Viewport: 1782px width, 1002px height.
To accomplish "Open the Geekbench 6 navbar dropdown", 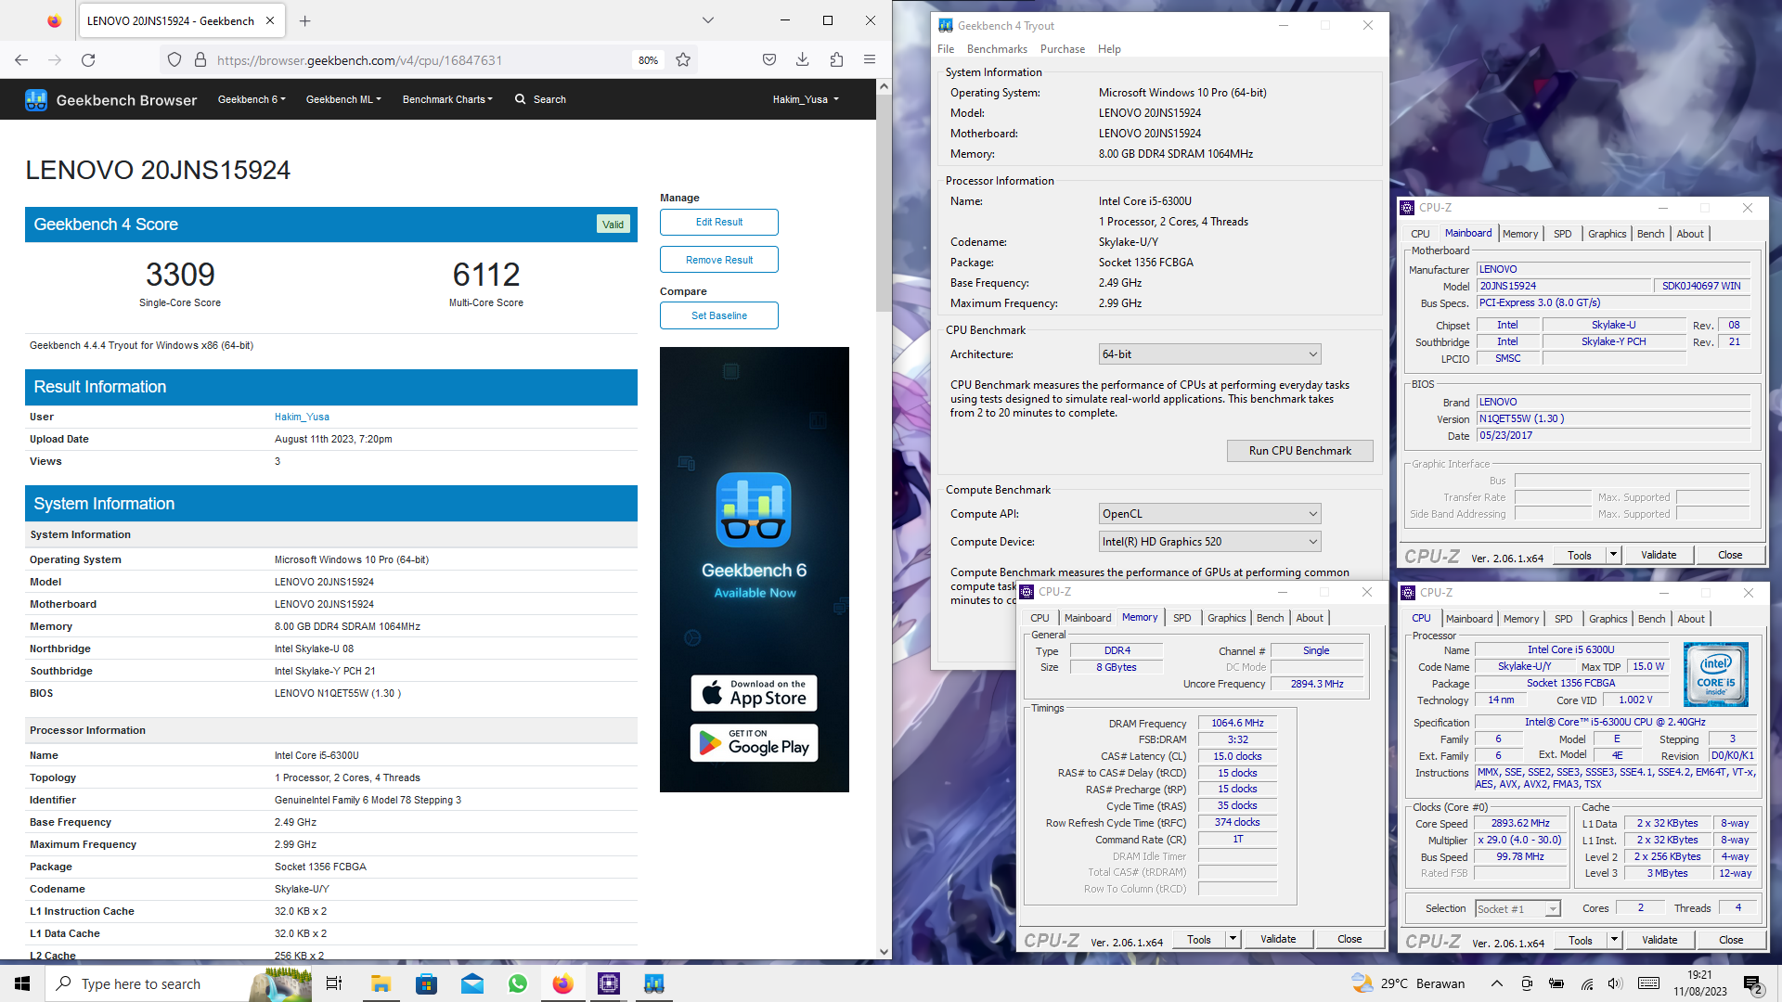I will [x=252, y=99].
